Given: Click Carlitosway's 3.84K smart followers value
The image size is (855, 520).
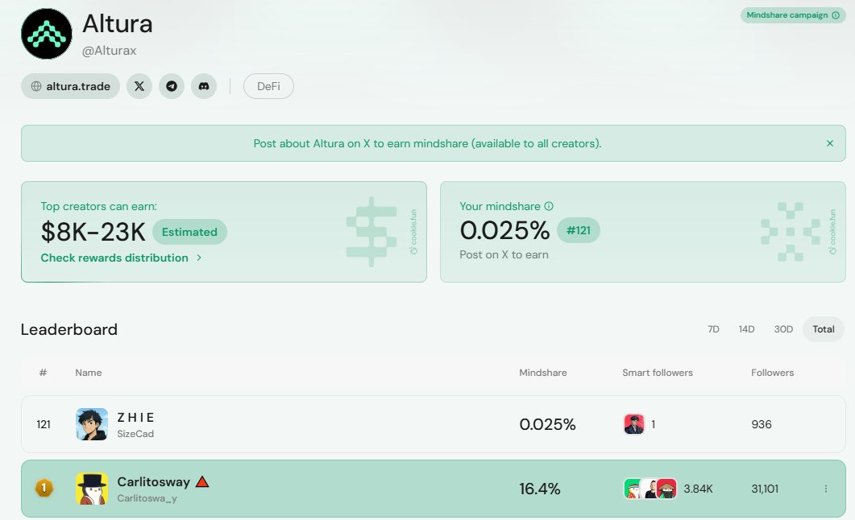Looking at the screenshot, I should (698, 489).
